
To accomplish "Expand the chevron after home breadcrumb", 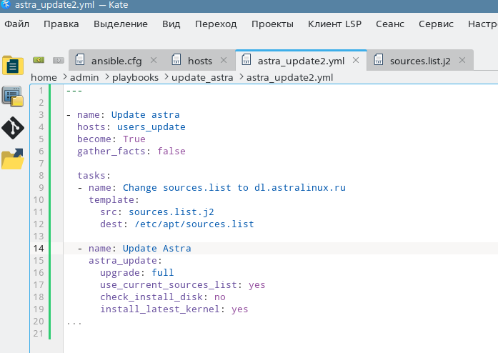I will (x=64, y=77).
